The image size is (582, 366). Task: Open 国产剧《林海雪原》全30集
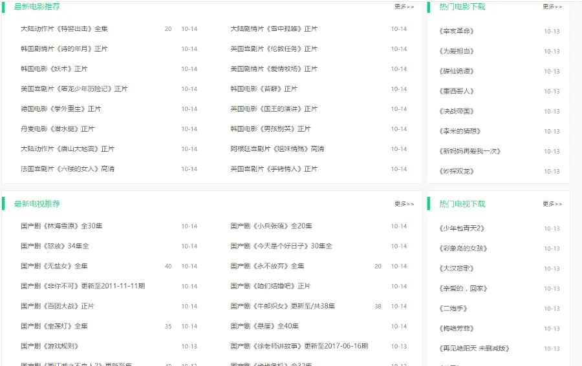coord(61,226)
